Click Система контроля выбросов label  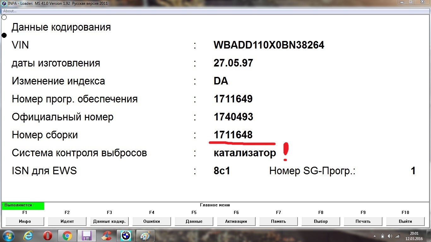[x=80, y=153]
